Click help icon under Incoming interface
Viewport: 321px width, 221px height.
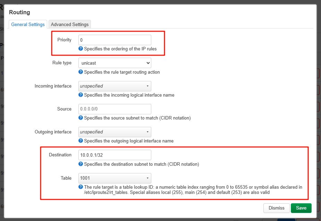click(81, 95)
